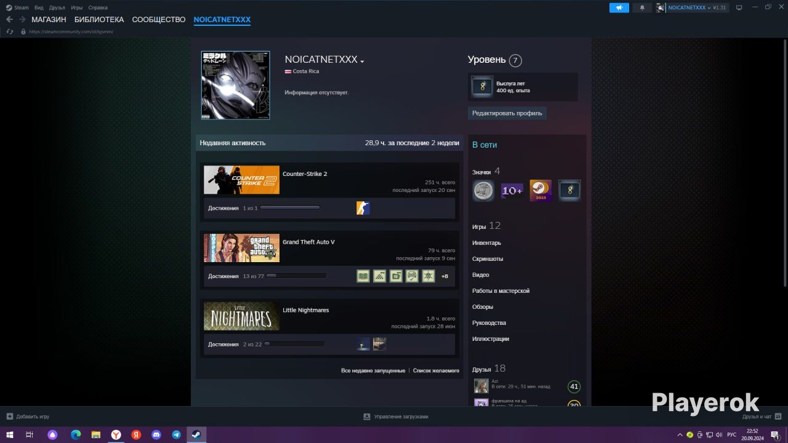Screen dimensions: 788x443
Task: Open File Explorer from the taskbar
Action: click(96, 434)
